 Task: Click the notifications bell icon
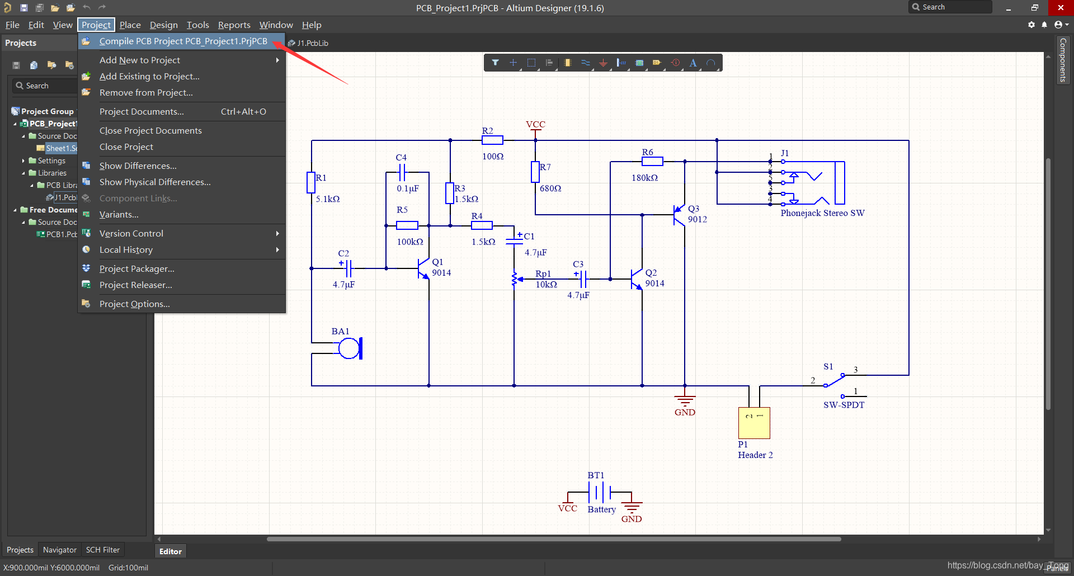click(1044, 25)
